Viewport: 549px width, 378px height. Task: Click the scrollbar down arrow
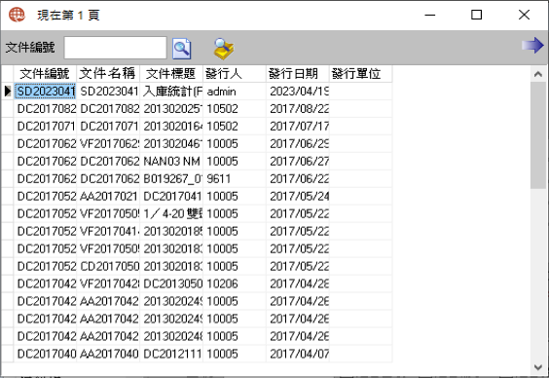pyautogui.click(x=538, y=367)
